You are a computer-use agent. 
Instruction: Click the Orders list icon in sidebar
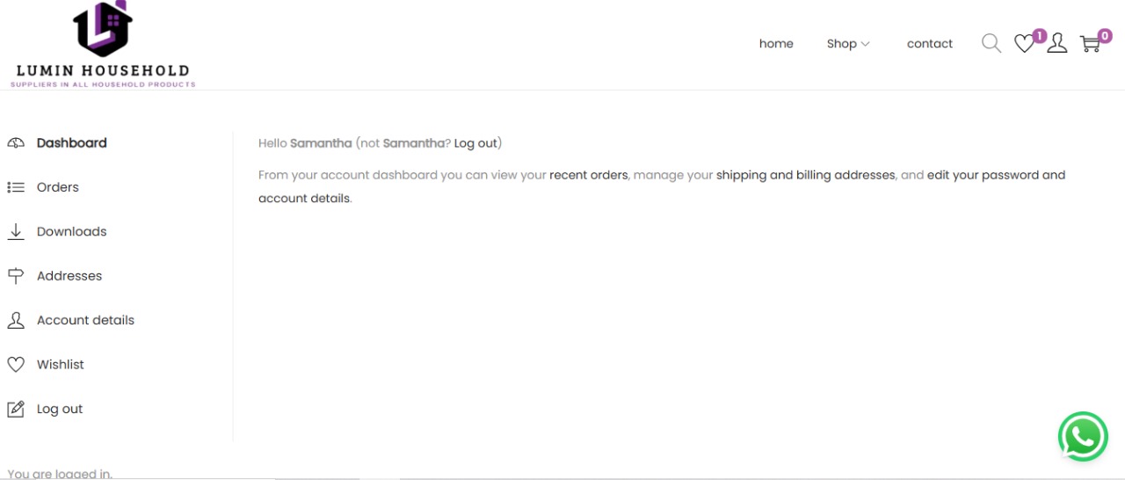pos(16,187)
